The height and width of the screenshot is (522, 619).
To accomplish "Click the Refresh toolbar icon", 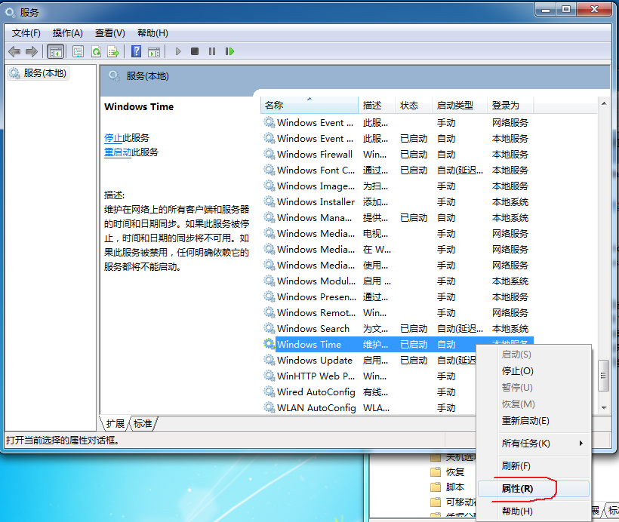I will coord(96,51).
